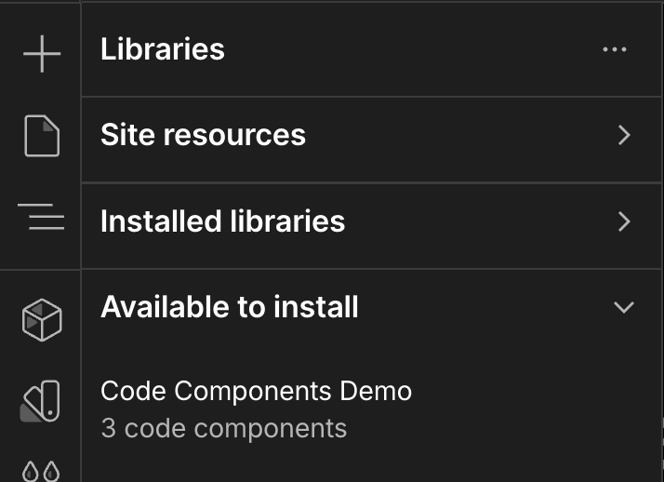Open the Variables swatch icon
The image size is (664, 482).
[42, 401]
